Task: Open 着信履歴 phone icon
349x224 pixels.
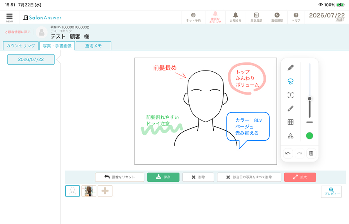Action: (x=277, y=17)
